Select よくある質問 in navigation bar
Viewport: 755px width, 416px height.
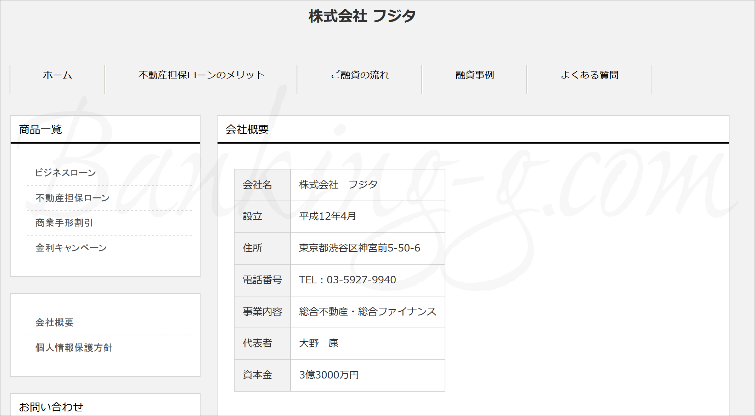click(589, 75)
